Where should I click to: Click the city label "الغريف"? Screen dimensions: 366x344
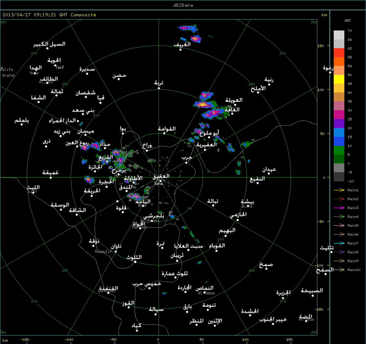pyautogui.click(x=182, y=45)
